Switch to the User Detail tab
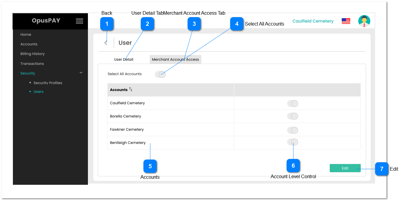The height and width of the screenshot is (201, 403). [x=124, y=59]
